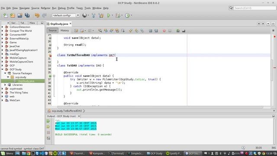This screenshot has width=277, height=156.
Task: Toggle Rectangular Selection in editor toolbar
Action: click(123, 31)
